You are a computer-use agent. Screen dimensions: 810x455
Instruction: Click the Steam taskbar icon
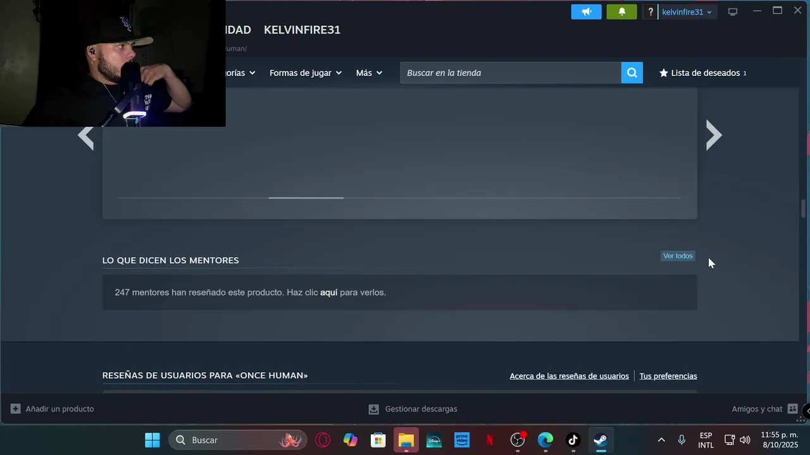(601, 440)
